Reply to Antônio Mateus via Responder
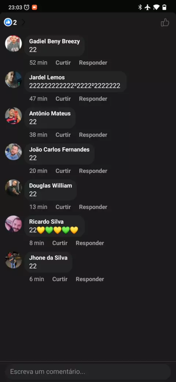Screen dimensions: 176x382 pos(93,135)
